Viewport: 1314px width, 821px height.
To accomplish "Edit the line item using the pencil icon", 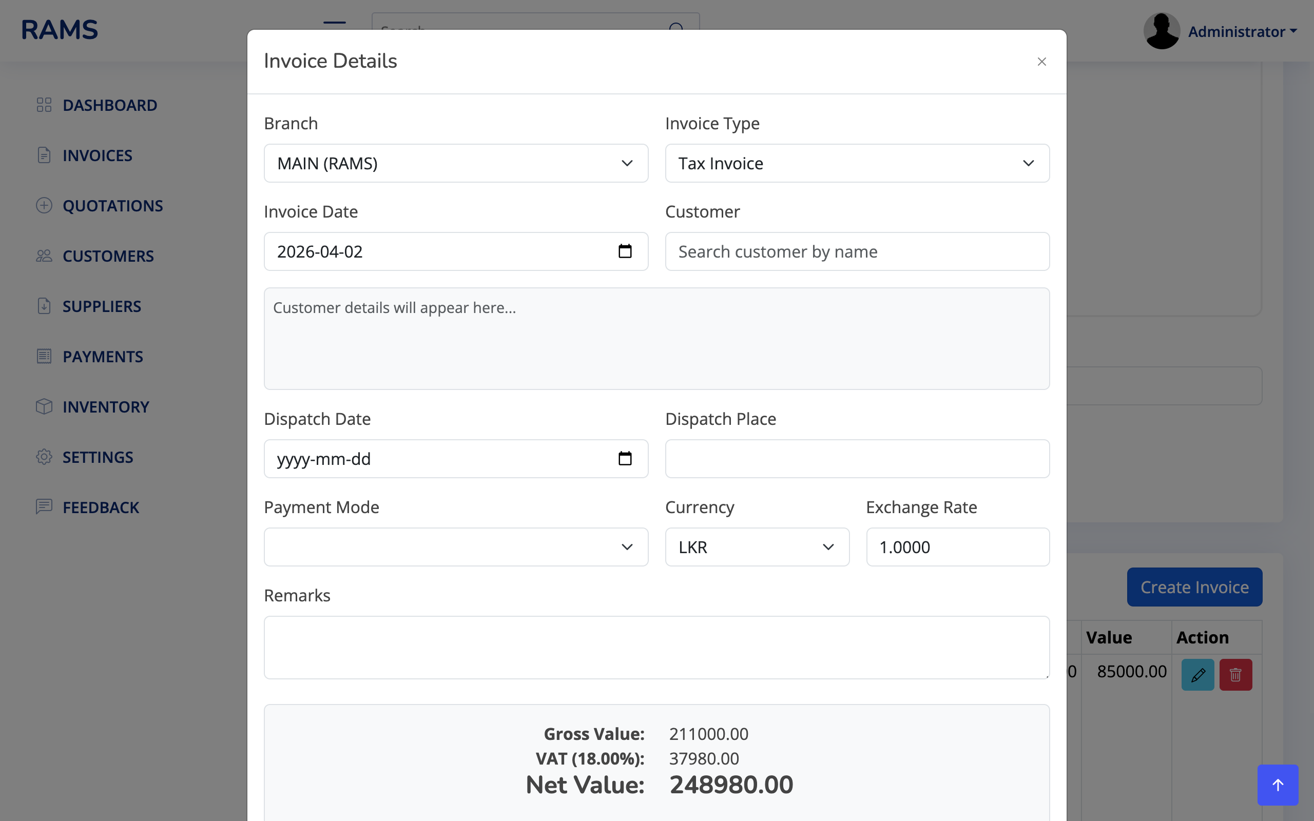I will click(1198, 674).
